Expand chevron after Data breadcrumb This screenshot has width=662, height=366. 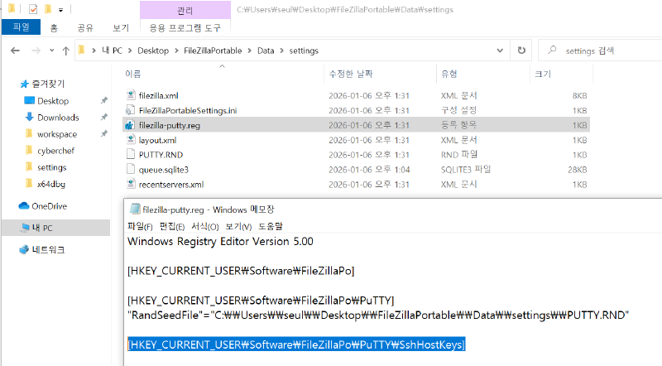click(281, 51)
